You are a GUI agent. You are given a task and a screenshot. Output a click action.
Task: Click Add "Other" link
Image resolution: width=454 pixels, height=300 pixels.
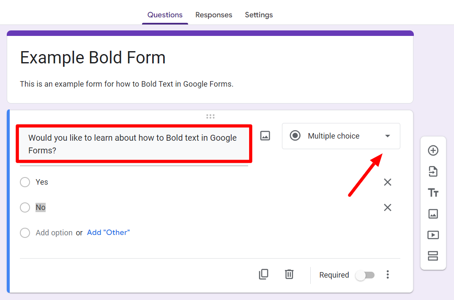[x=108, y=232]
